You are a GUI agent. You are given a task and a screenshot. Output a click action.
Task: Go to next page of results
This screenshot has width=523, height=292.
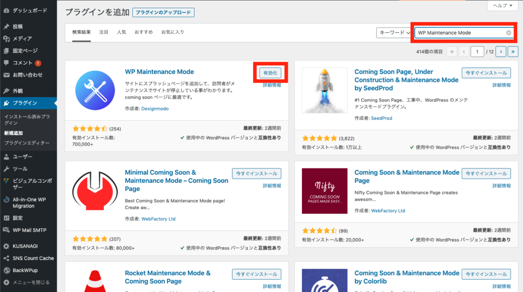coord(501,52)
